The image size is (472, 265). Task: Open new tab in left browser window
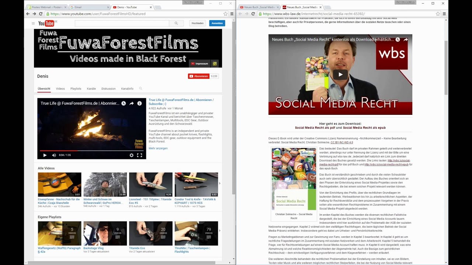pos(157,7)
